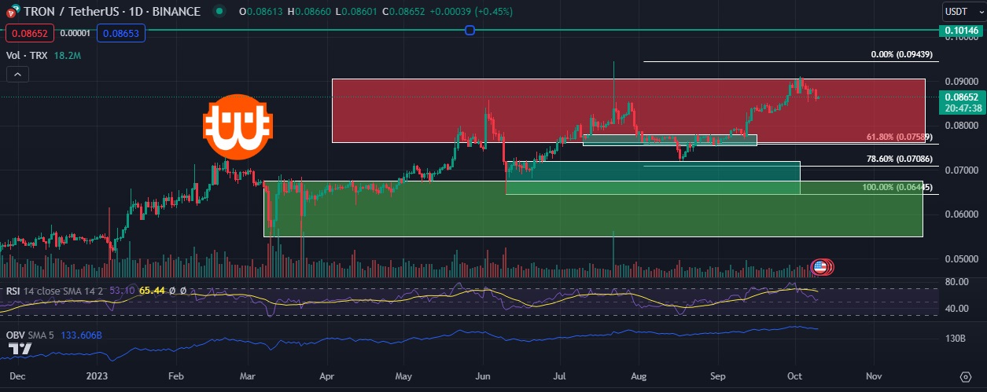Click the 0.06000 price axis label
The image size is (987, 392).
(960, 214)
